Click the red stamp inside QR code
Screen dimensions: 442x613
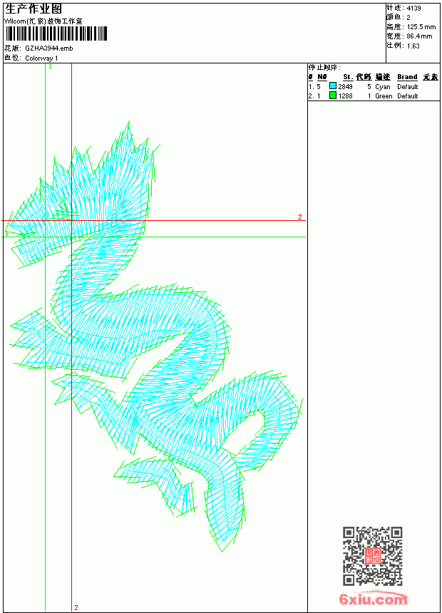coord(372,556)
